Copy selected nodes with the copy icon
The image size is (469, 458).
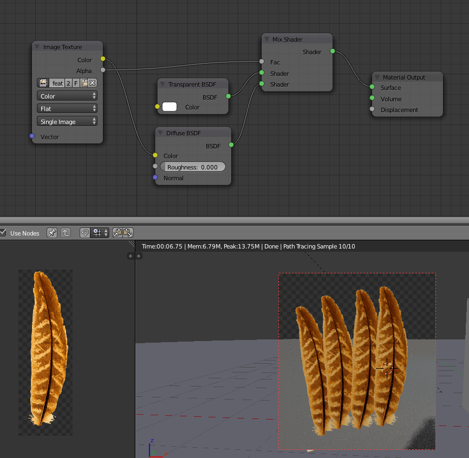click(116, 233)
